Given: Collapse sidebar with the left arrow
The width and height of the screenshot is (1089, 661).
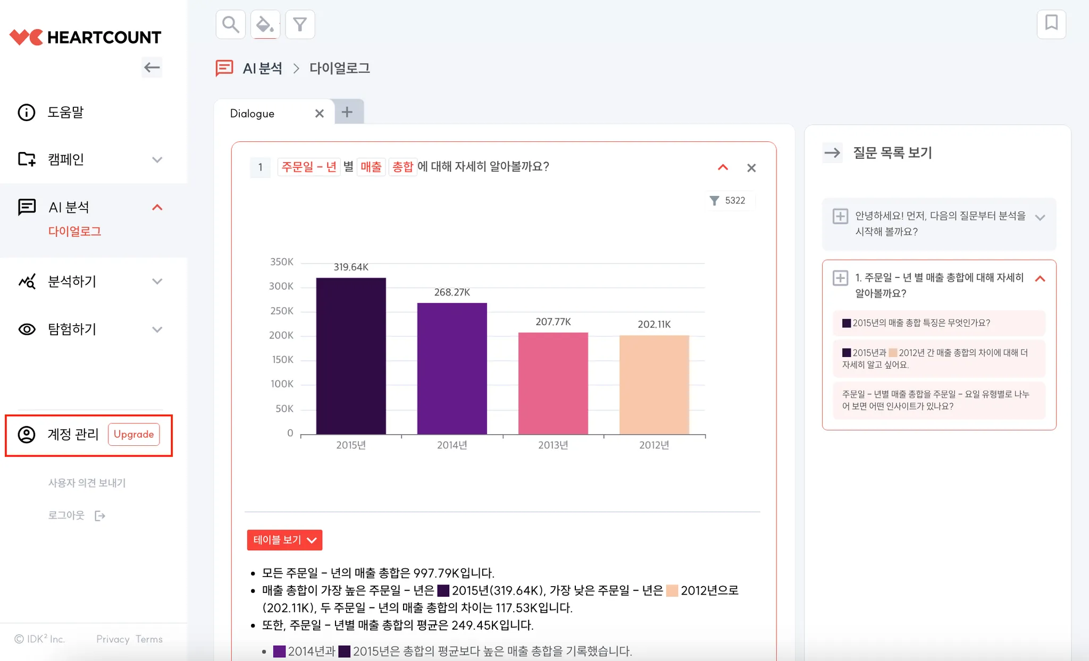Looking at the screenshot, I should [x=152, y=67].
